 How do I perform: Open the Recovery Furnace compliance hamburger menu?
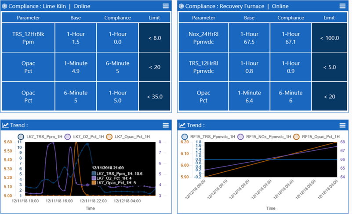342,6
